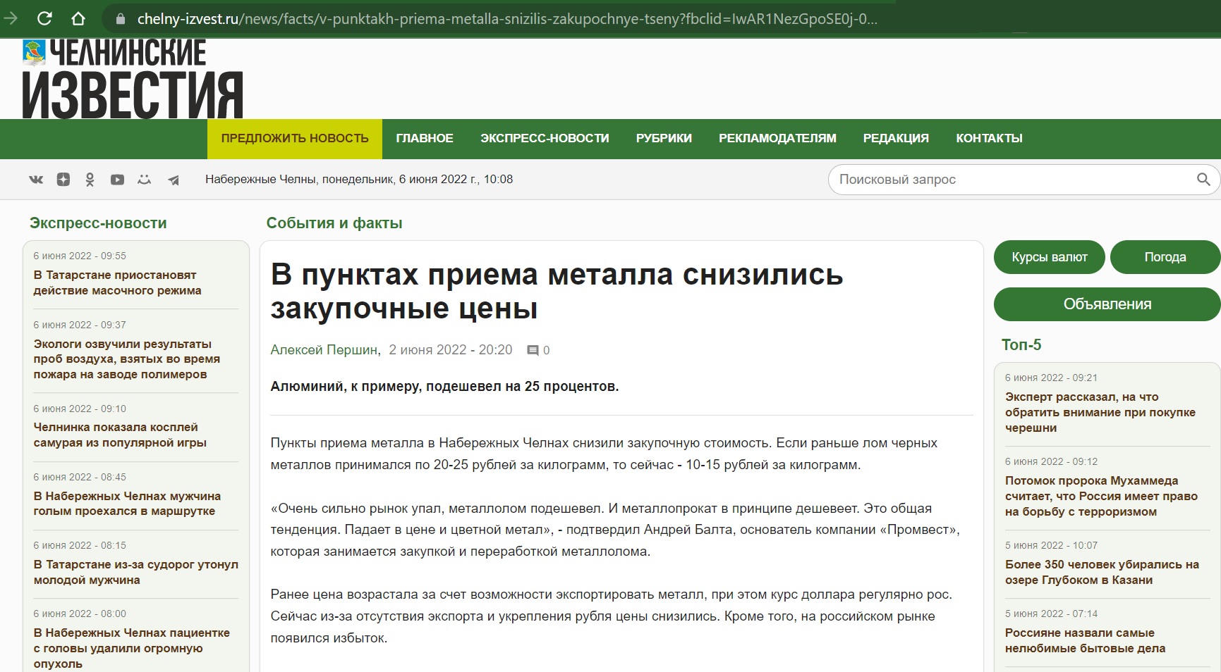Open the Объявления button
The width and height of the screenshot is (1221, 672).
coord(1107,304)
